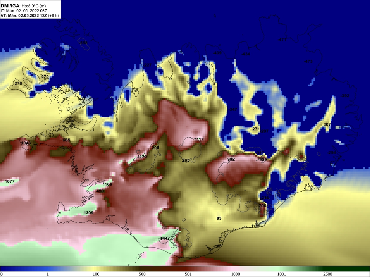
Task: Click the map value -294
Action: pyautogui.click(x=332, y=153)
